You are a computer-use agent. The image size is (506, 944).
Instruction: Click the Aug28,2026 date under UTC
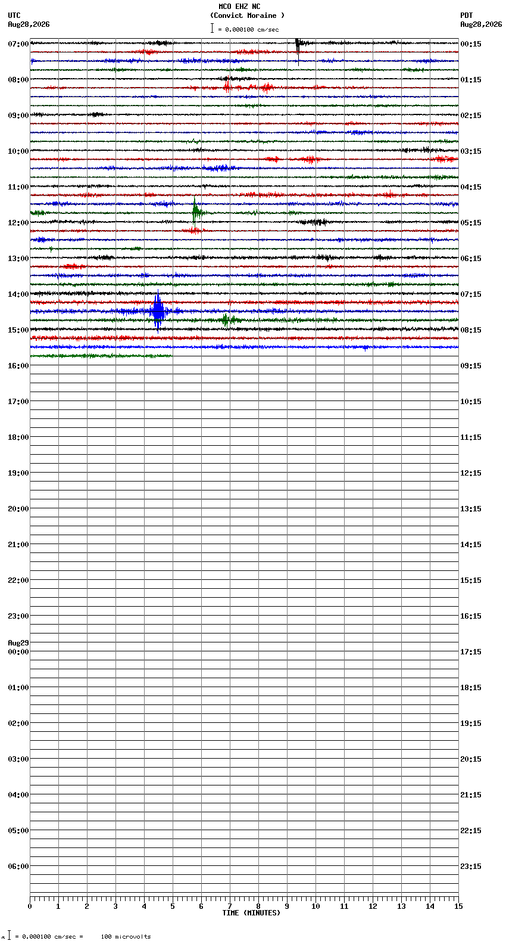pos(29,24)
